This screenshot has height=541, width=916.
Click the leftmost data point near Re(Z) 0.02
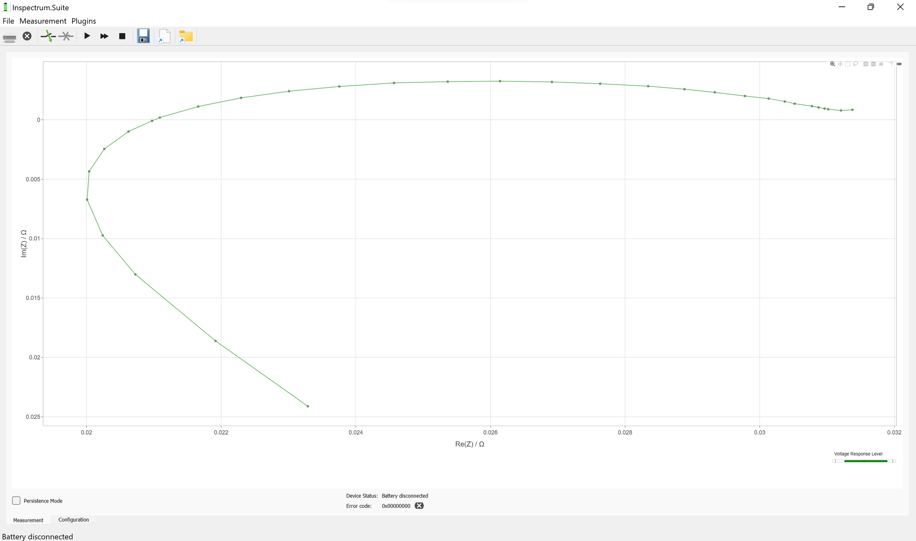[87, 199]
